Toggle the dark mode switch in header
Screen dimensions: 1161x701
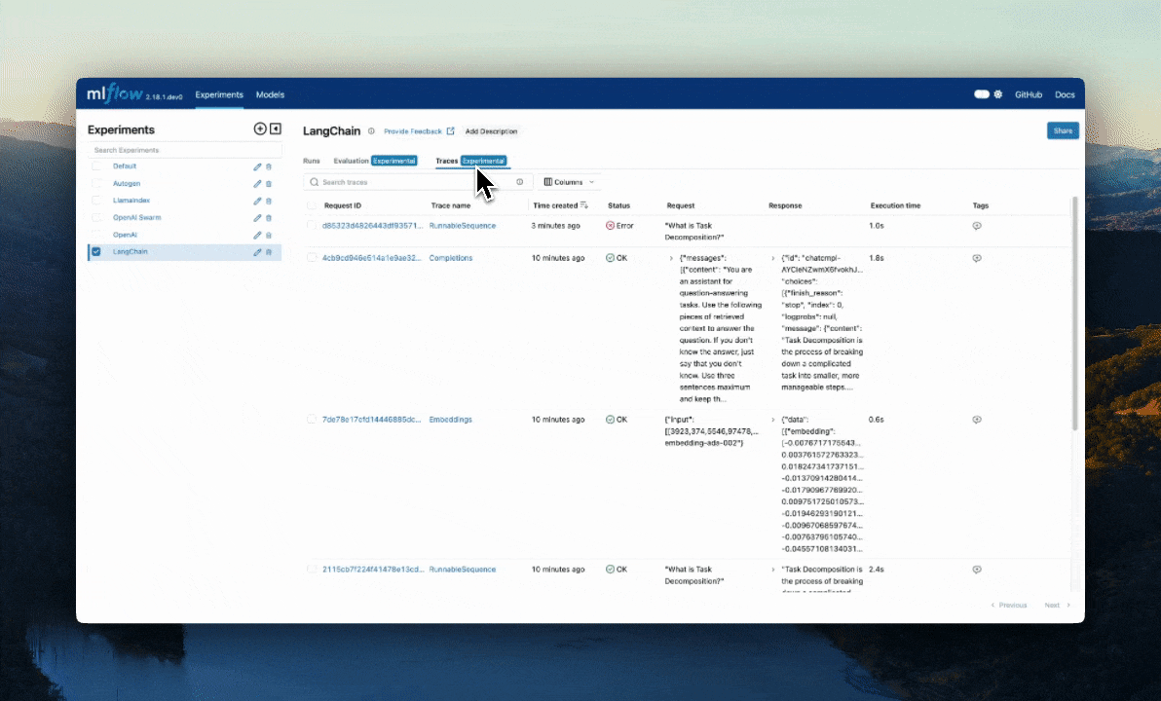coord(981,94)
